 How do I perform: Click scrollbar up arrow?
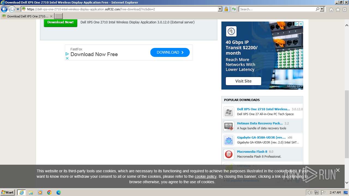347,25
